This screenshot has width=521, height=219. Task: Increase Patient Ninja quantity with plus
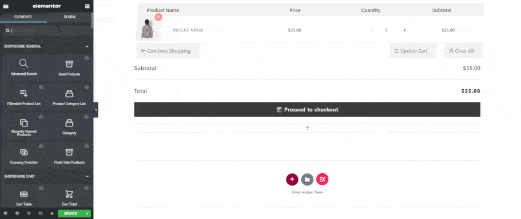[x=404, y=30]
